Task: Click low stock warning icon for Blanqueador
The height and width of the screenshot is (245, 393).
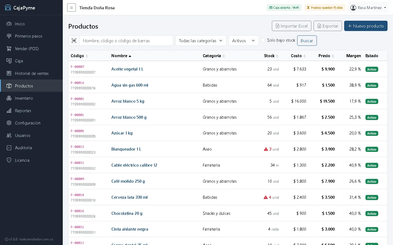Action: pos(266,149)
